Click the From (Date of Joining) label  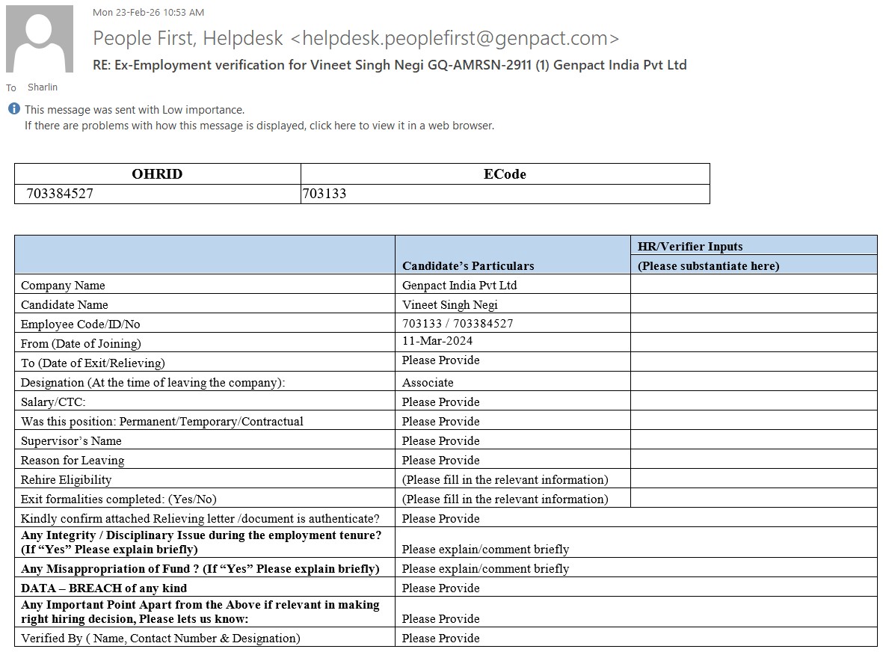click(x=81, y=343)
